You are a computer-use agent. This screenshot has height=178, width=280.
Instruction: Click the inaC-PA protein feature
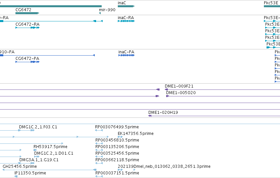tap(126, 55)
